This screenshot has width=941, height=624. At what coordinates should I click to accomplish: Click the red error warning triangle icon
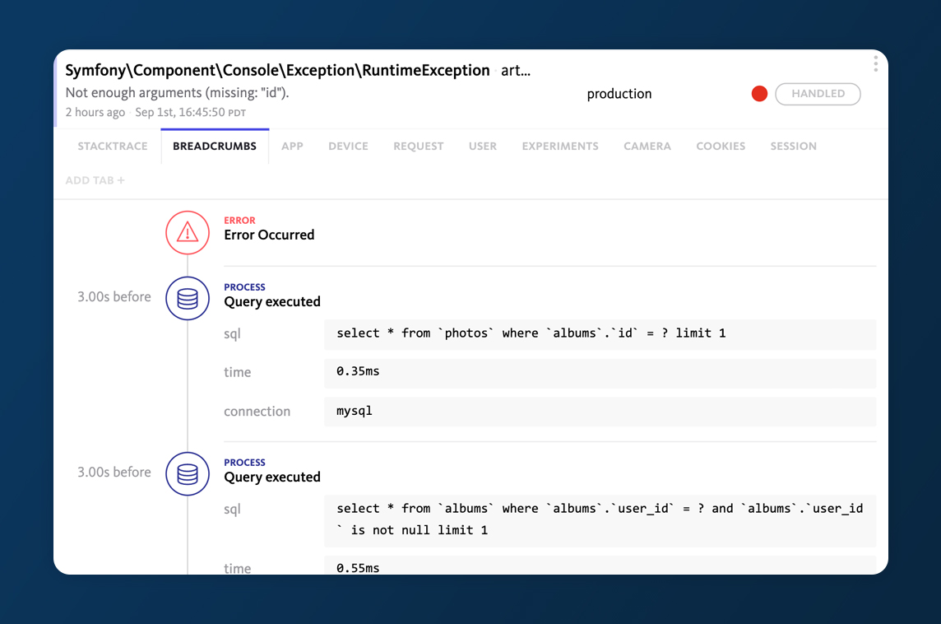point(188,232)
